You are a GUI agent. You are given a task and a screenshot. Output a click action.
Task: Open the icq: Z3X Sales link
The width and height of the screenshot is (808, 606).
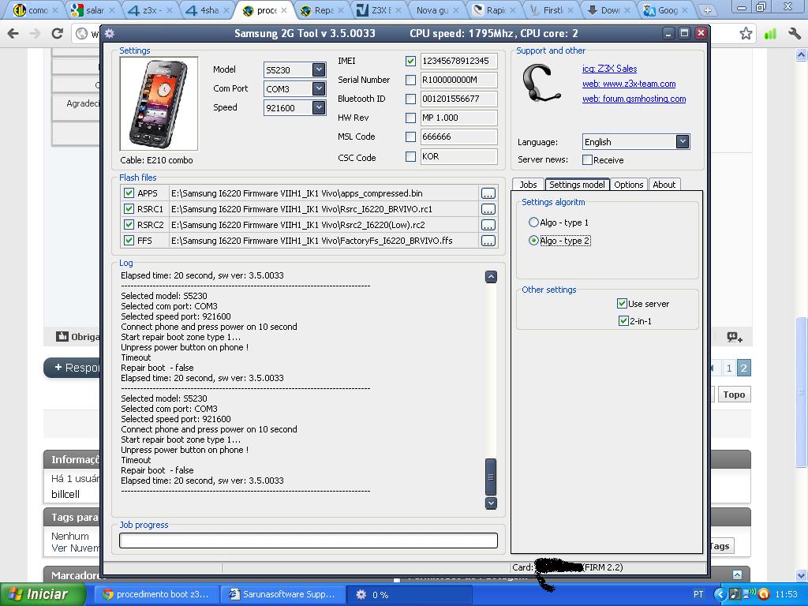pos(610,69)
